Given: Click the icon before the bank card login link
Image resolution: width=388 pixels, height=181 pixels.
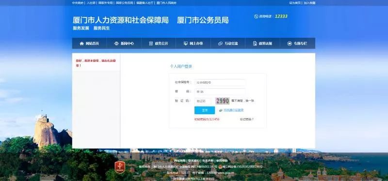Looking at the screenshot, I should 221,110.
